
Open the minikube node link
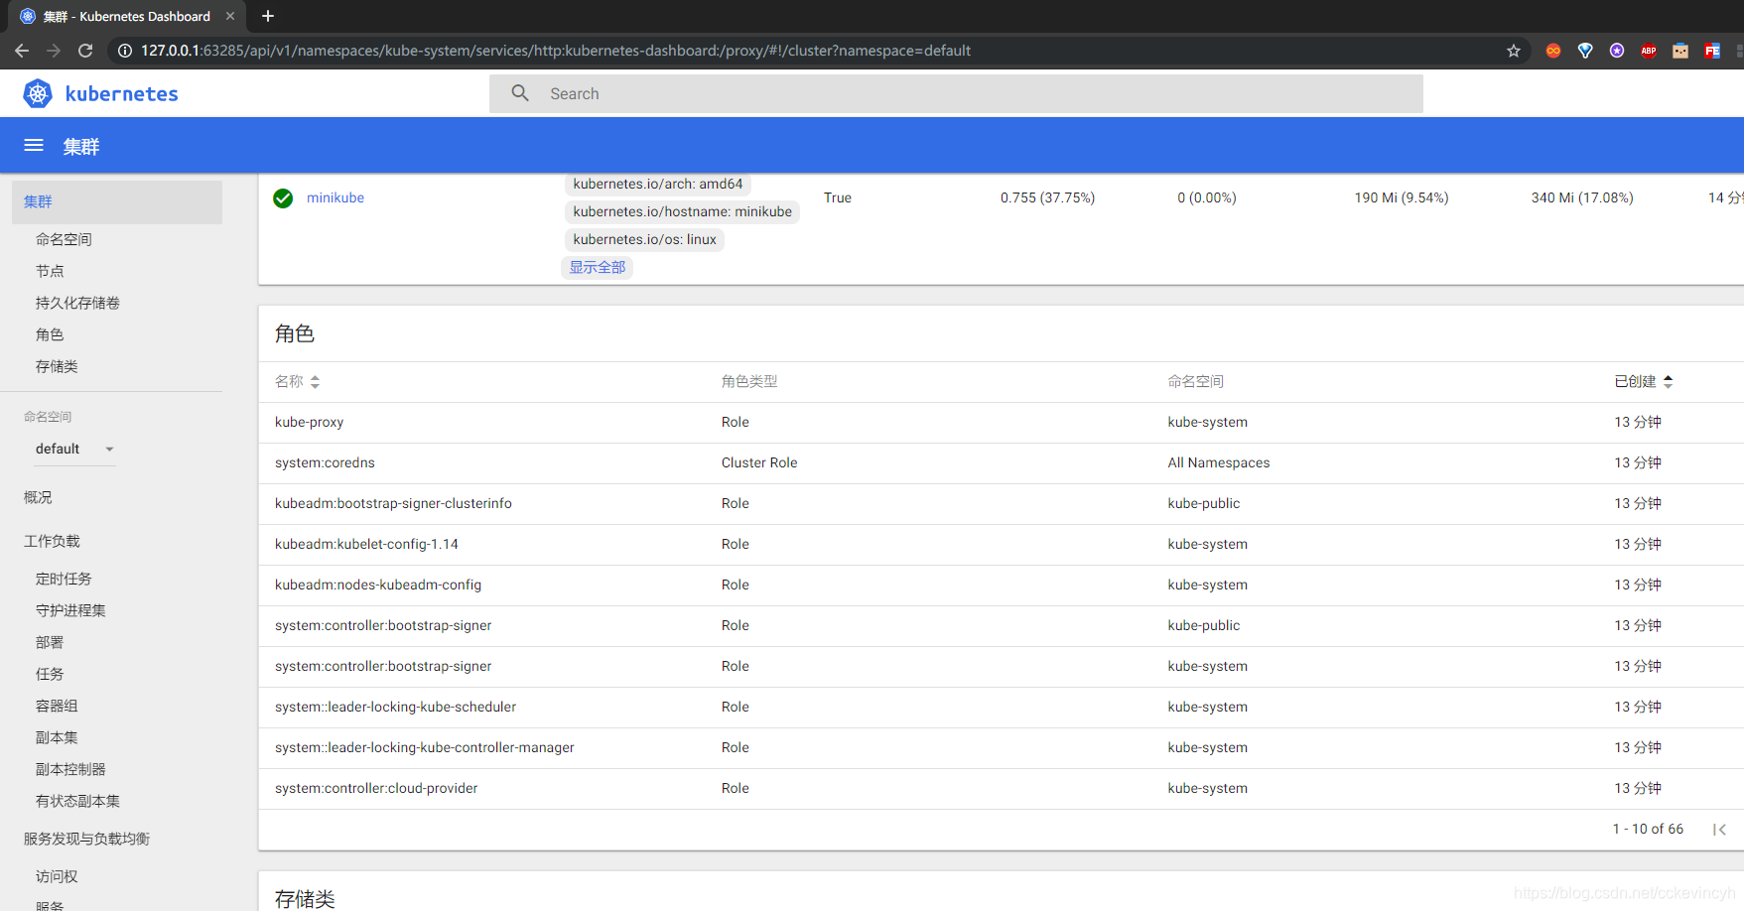click(335, 197)
